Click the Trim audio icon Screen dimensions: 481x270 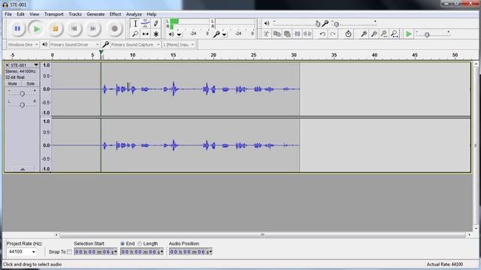coord(298,34)
